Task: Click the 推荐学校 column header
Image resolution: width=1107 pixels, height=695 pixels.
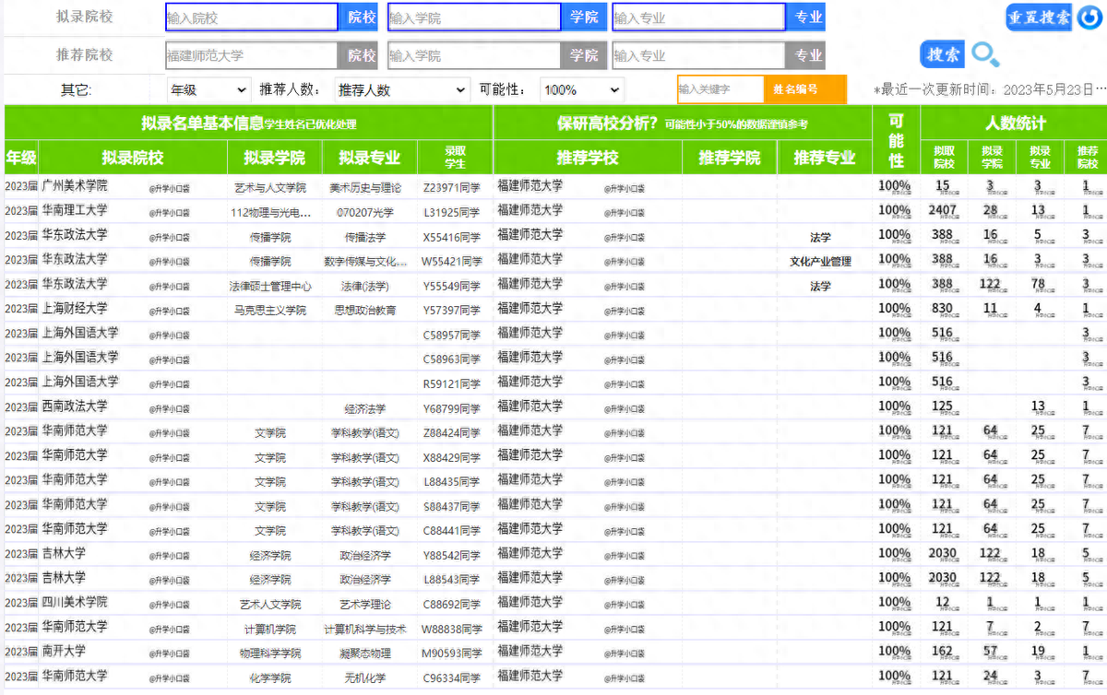Action: [x=588, y=158]
